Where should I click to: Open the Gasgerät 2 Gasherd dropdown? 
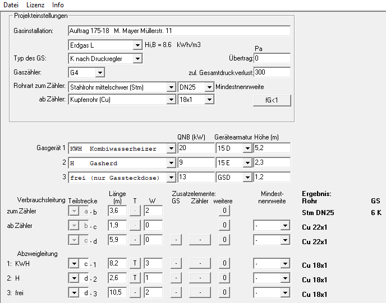coord(171,163)
